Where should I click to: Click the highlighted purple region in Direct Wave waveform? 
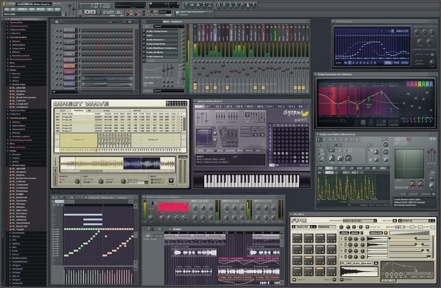142,163
